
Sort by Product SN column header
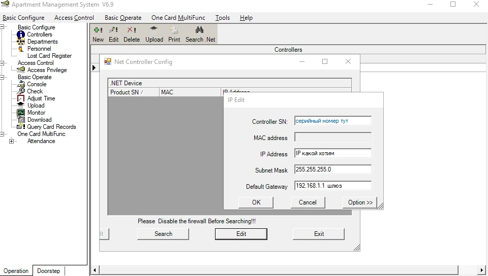point(134,92)
